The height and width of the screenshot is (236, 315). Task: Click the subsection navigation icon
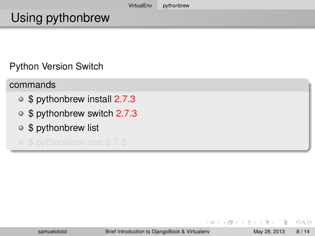pyautogui.click(x=249, y=222)
